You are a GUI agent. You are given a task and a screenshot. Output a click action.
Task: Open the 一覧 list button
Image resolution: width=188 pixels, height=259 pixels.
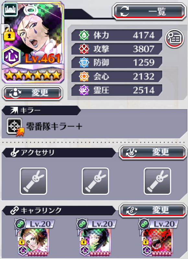(x=149, y=12)
